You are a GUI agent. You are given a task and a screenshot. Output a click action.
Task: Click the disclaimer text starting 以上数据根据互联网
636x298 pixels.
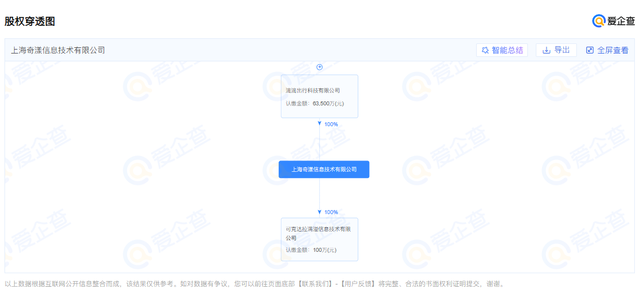click(x=254, y=284)
